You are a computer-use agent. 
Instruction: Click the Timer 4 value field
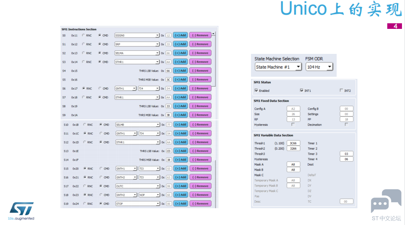pyautogui.click(x=346, y=159)
